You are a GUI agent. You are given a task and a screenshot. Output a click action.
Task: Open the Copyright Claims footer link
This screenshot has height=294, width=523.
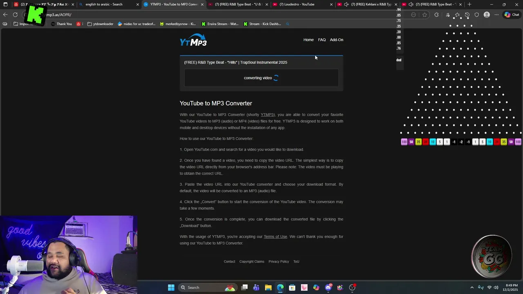click(252, 261)
